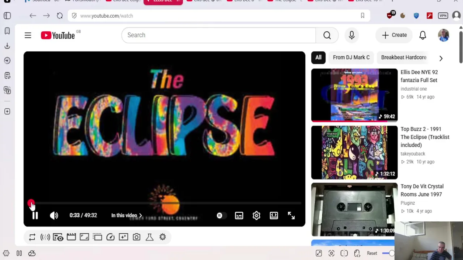Open player settings gear
463x260 pixels.
click(256, 216)
